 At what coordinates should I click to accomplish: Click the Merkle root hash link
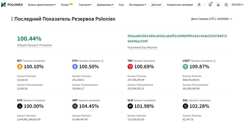(177, 39)
